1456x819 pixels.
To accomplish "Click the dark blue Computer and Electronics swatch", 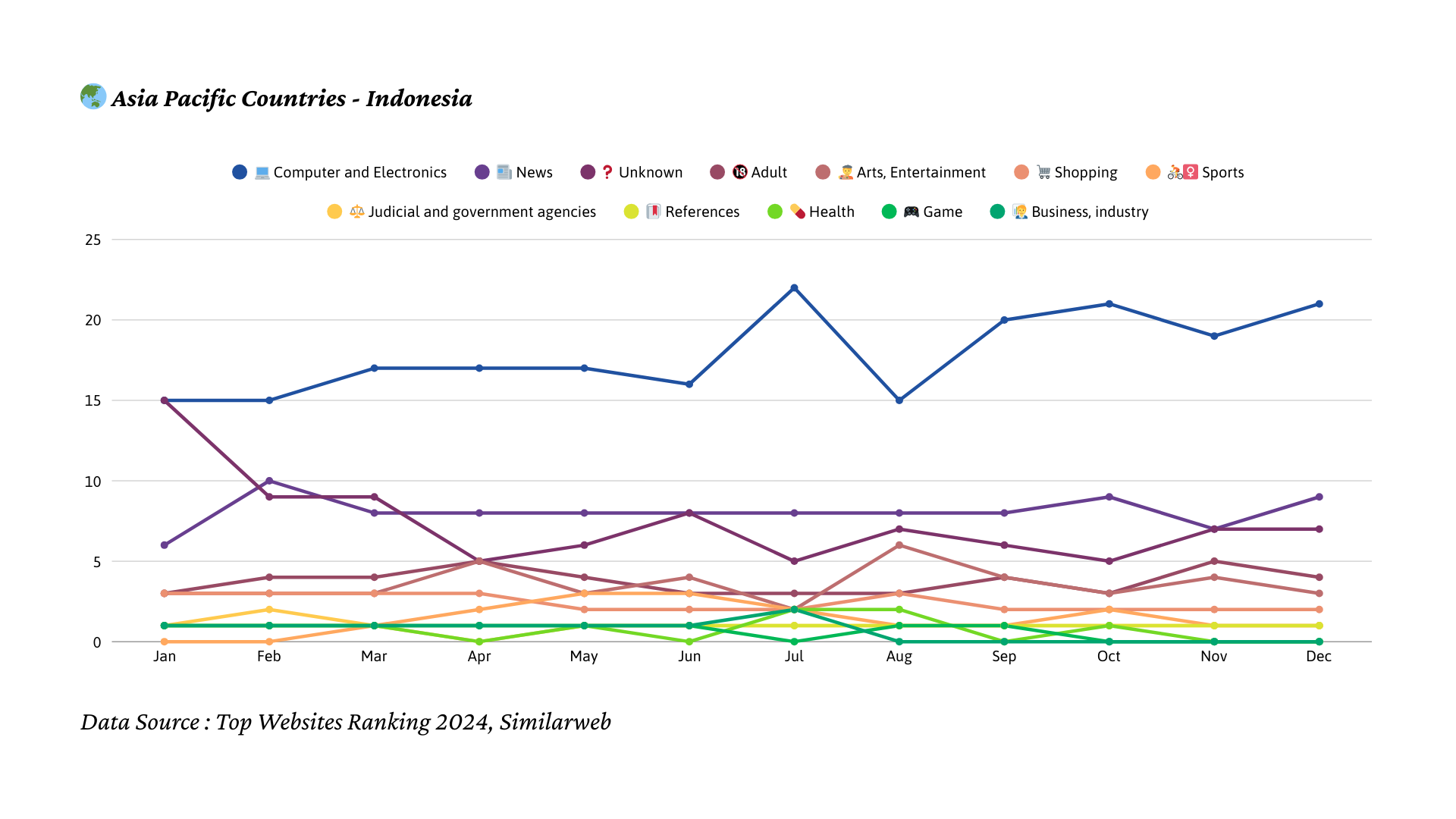I will pos(240,173).
